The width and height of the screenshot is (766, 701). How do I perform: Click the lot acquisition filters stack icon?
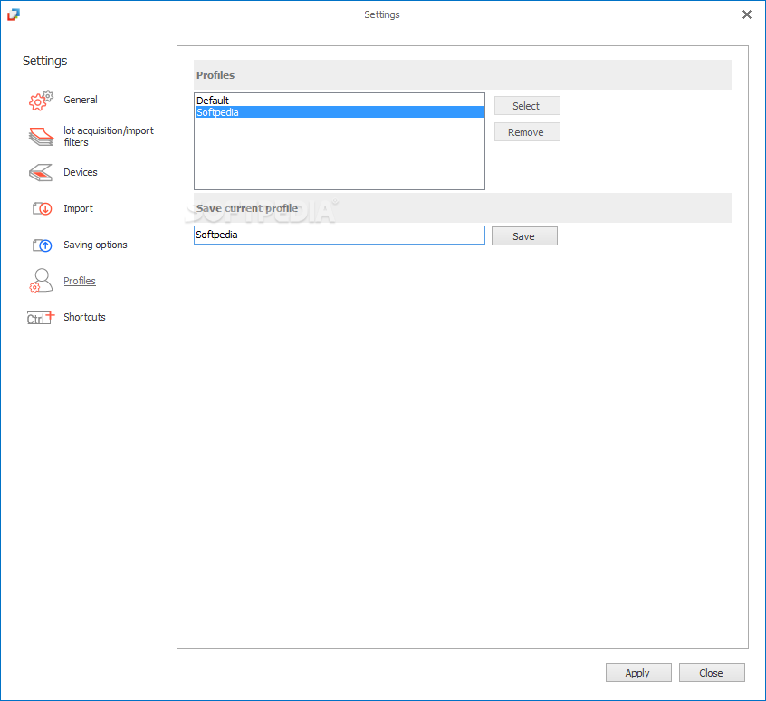pyautogui.click(x=41, y=136)
